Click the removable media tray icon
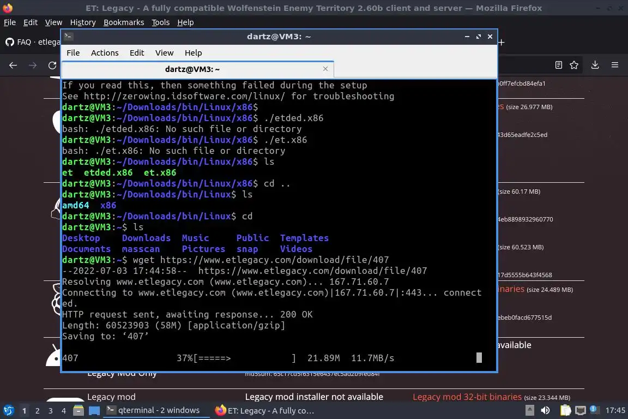Viewport: 628px width, 419px height. pos(529,410)
